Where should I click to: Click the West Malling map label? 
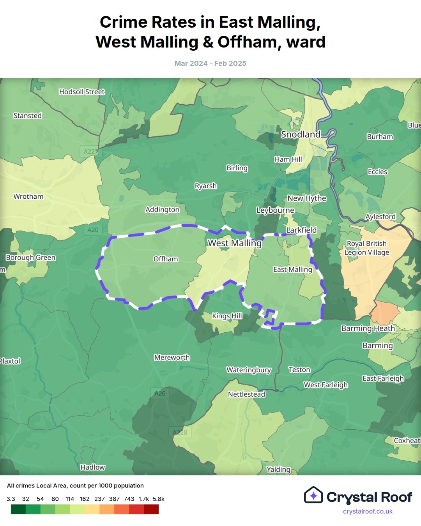tap(234, 243)
